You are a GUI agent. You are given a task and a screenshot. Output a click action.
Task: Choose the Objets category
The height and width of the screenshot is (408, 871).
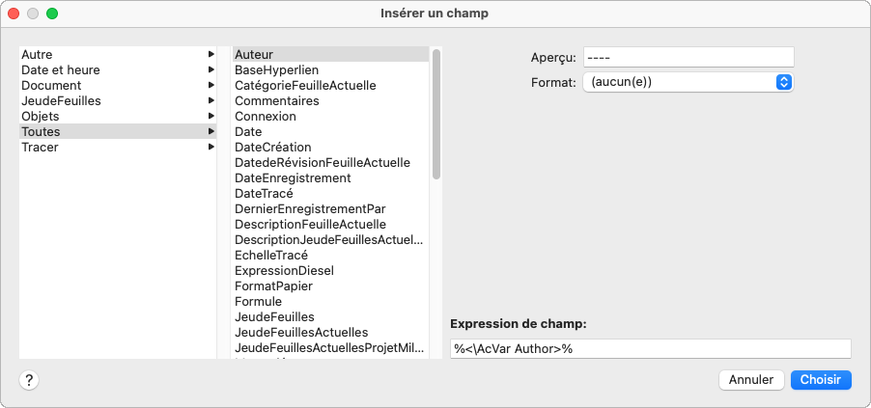click(41, 117)
